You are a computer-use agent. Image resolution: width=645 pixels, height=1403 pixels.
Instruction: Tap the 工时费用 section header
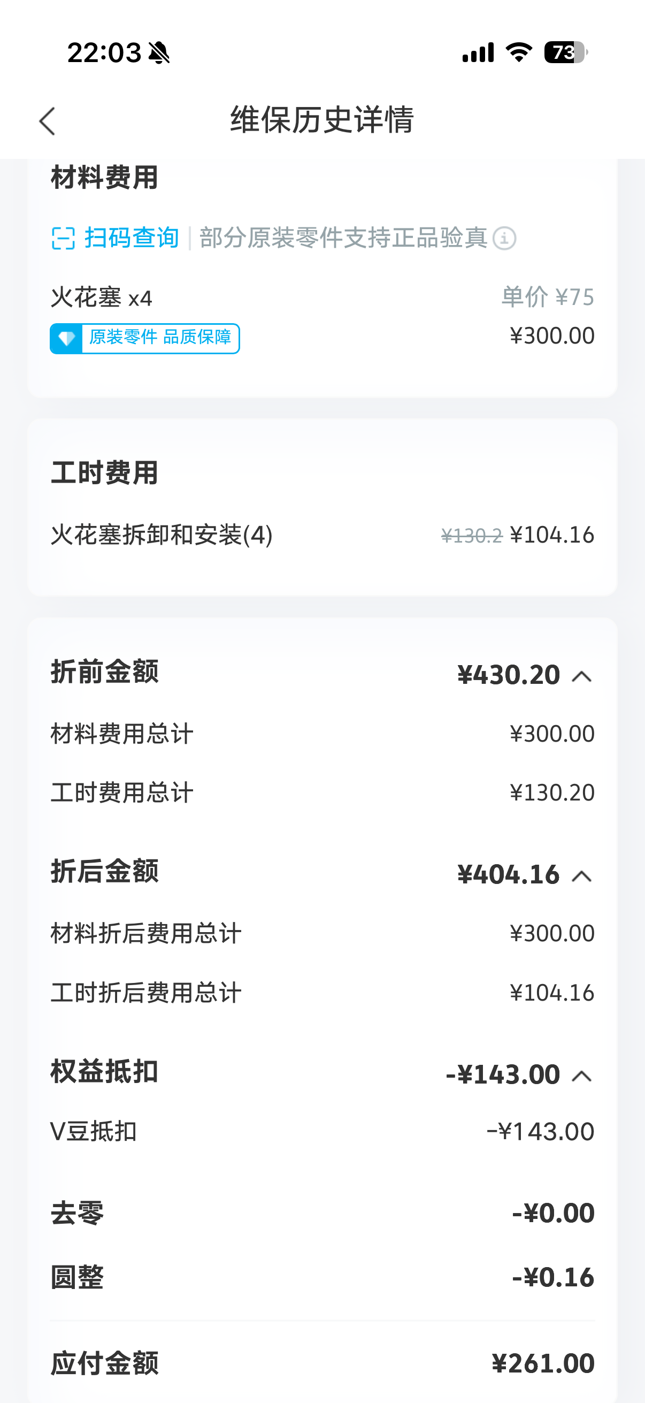tap(104, 472)
